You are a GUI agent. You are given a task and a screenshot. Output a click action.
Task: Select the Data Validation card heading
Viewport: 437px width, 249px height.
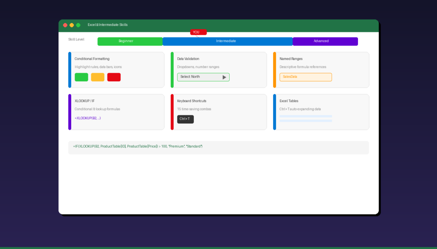(x=188, y=59)
